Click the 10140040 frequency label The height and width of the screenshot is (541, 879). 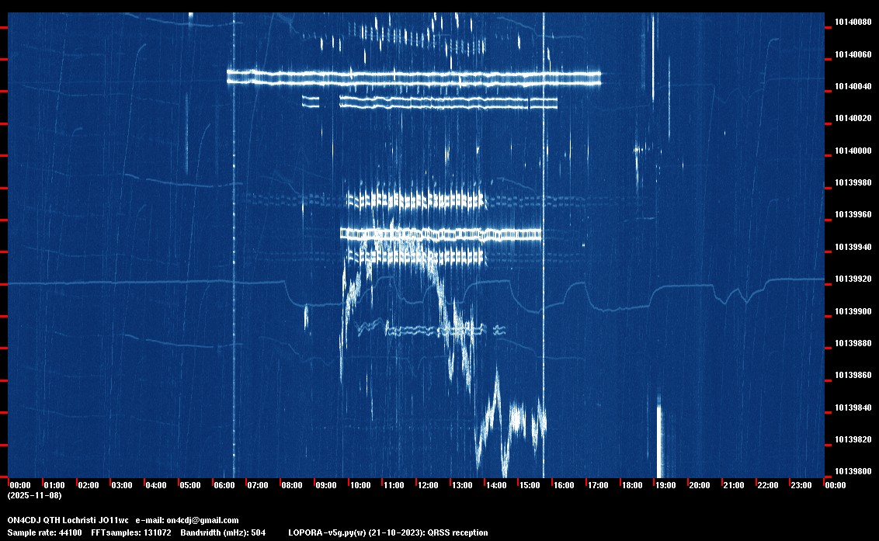click(x=853, y=86)
